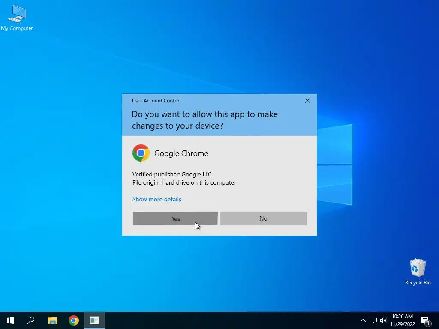Click the File origin: Hard drive text
This screenshot has height=329, width=439.
[x=184, y=182]
